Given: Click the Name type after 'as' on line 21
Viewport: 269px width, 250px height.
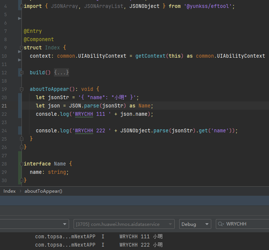Looking at the screenshot, I should pos(144,106).
